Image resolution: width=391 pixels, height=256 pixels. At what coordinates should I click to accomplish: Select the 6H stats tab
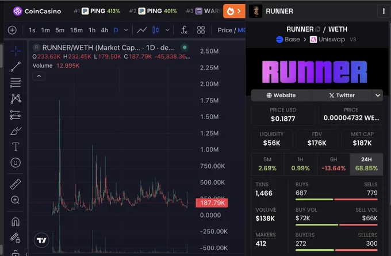(x=333, y=165)
